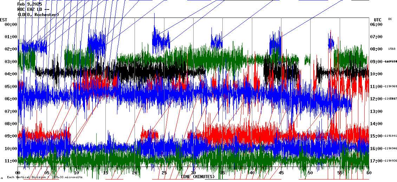Viewport: 397px width, 182px height.
Task: Click the (LDEO, Rochester) text
Action: [38, 15]
